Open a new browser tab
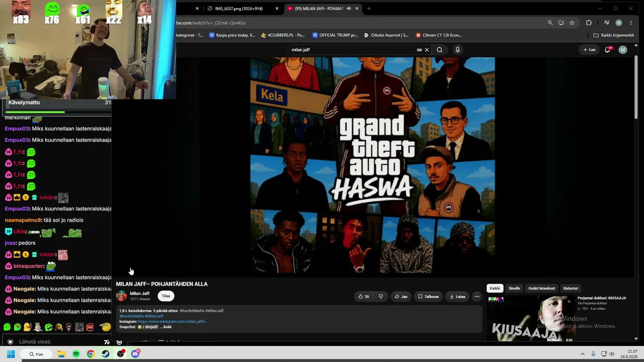 point(369,9)
